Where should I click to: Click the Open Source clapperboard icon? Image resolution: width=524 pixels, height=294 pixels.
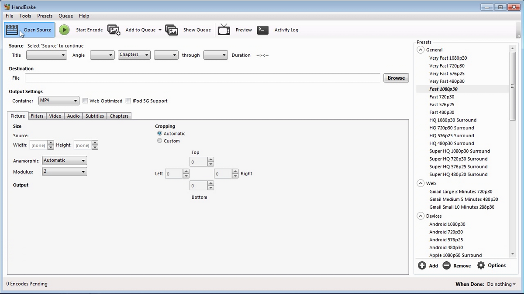(12, 30)
